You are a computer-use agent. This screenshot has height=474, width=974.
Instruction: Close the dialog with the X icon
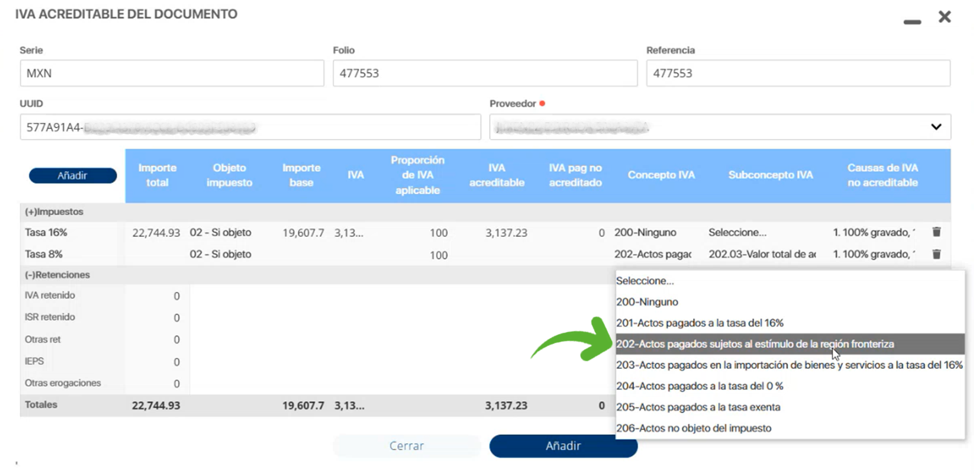click(945, 17)
